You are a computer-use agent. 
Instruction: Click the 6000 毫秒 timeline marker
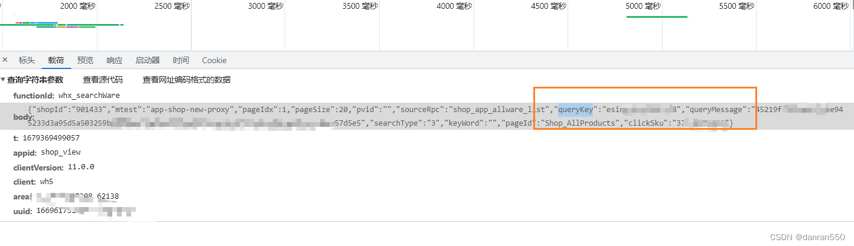point(830,6)
